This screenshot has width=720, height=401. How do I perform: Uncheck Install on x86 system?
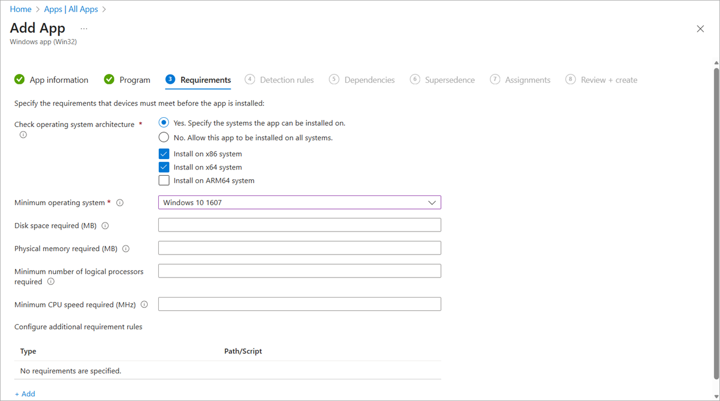point(163,153)
